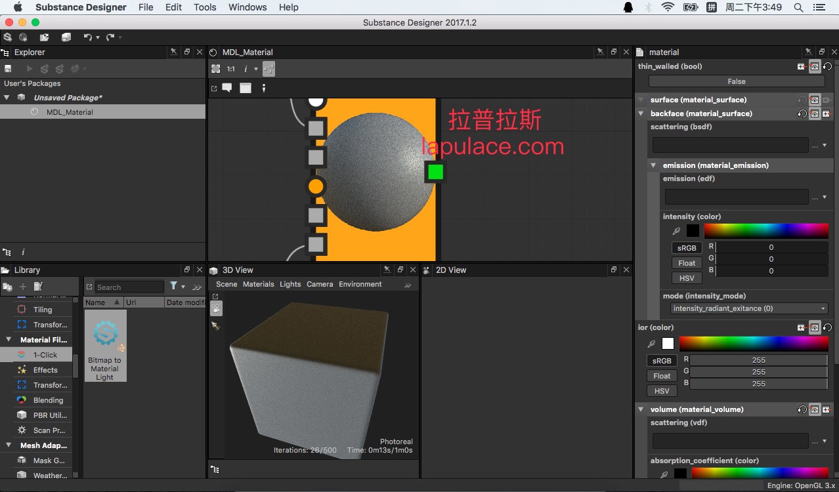
Task: Select Float mode for intensity color
Action: pos(687,263)
